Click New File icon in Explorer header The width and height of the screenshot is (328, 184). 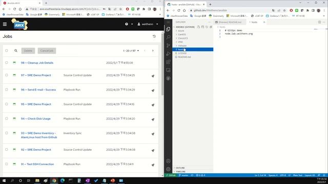coord(198,27)
